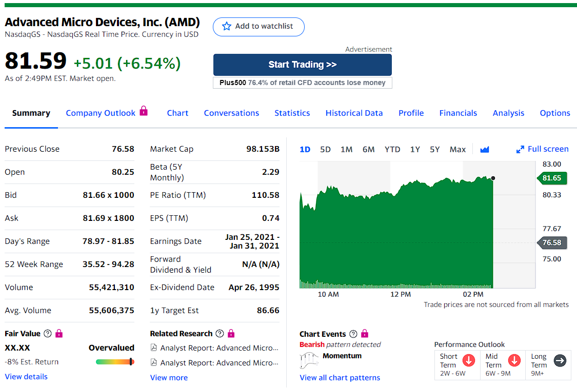Open the Company Outlook tab
The image size is (577, 388).
coord(101,113)
